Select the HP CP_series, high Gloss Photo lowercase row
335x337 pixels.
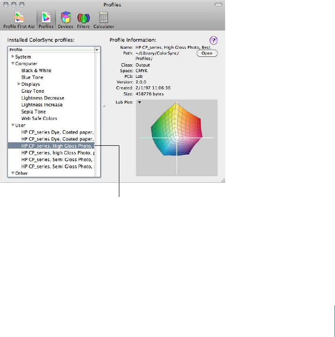click(x=51, y=153)
